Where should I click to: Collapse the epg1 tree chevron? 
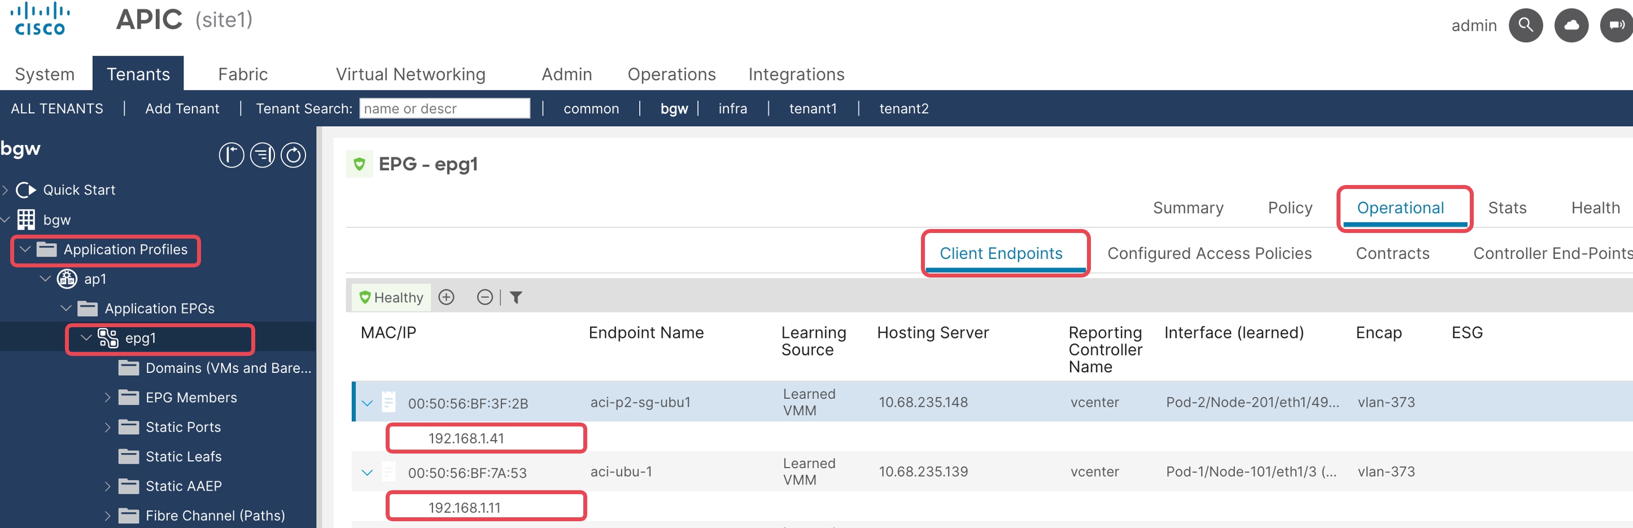(86, 338)
